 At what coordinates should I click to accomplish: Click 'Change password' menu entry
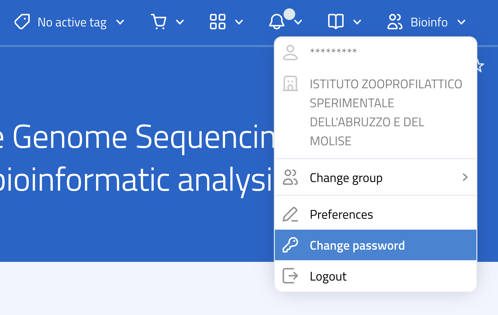[x=357, y=245]
